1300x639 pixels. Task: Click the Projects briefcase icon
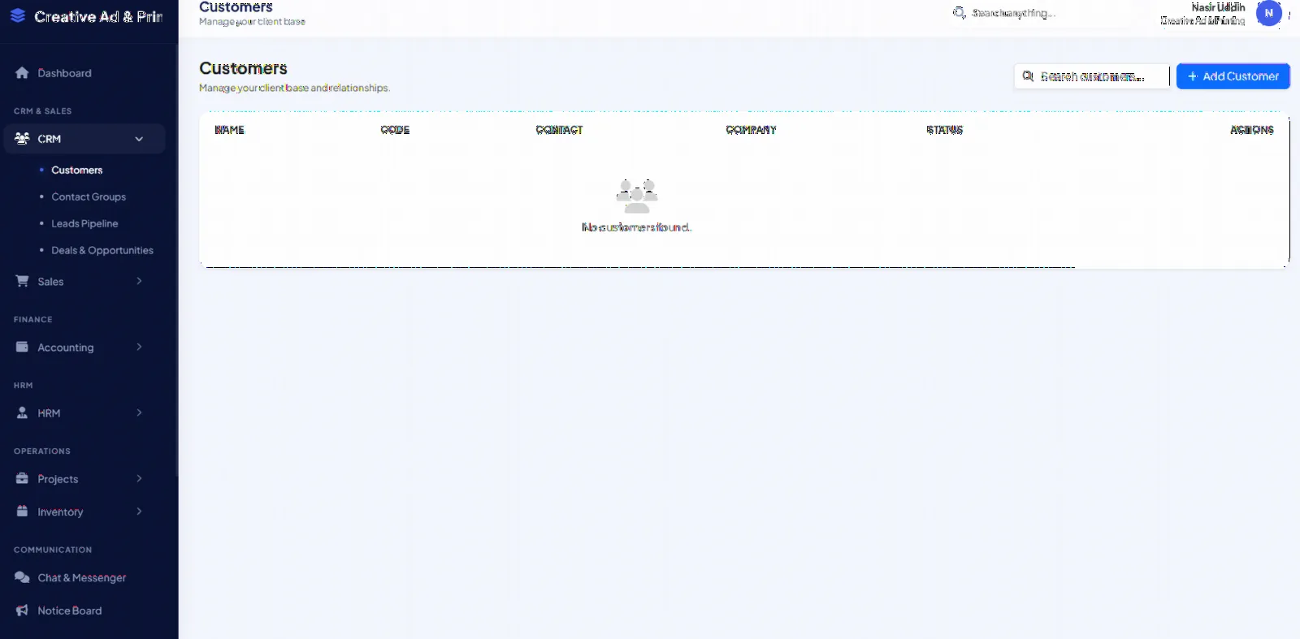[x=22, y=478]
